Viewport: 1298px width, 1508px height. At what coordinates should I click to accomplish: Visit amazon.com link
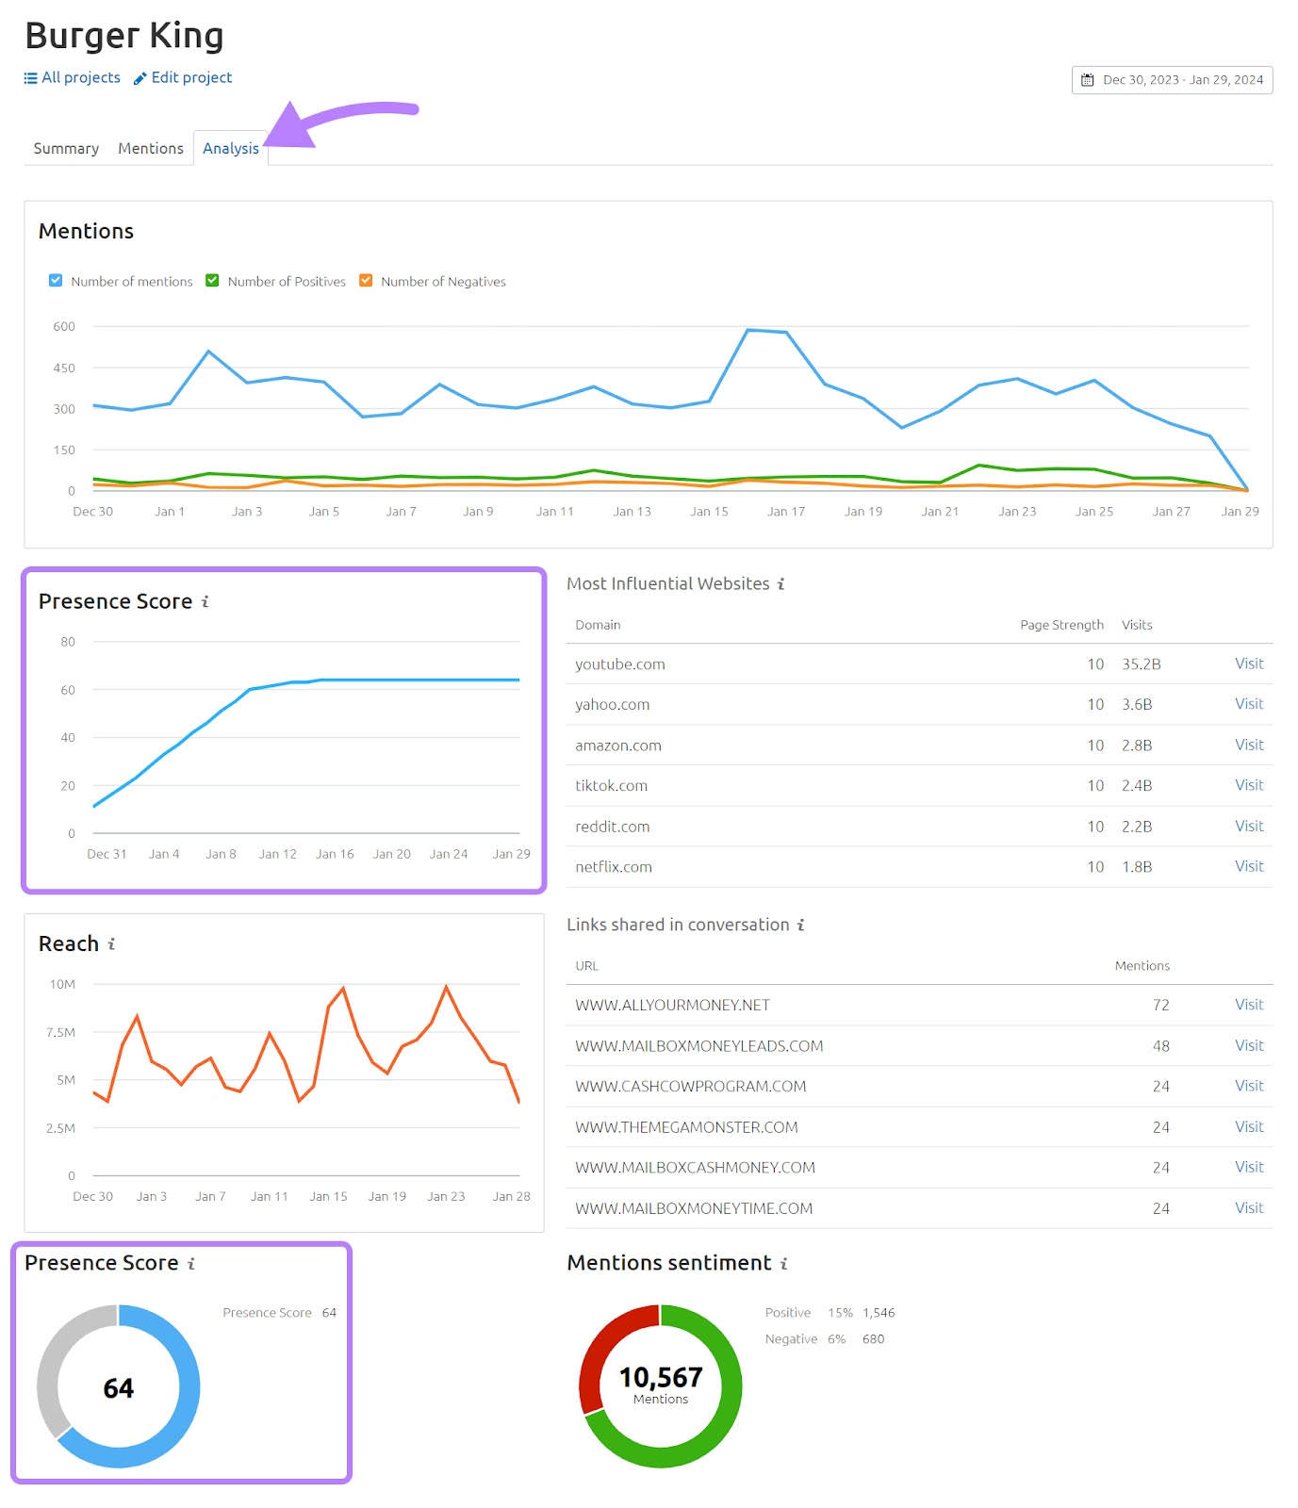1249,745
